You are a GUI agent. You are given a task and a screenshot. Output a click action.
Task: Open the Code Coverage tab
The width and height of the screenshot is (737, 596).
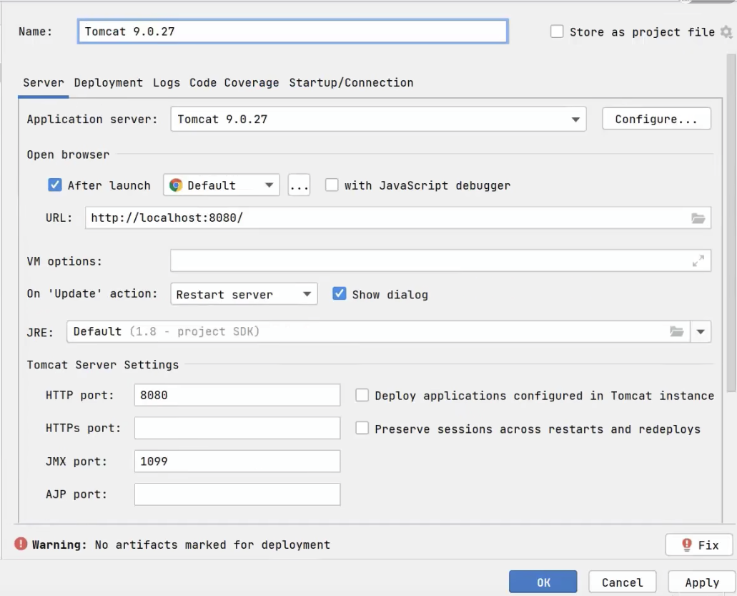[234, 83]
